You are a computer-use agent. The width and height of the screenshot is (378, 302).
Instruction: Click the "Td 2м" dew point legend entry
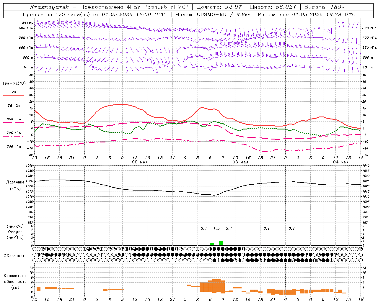point(14,106)
